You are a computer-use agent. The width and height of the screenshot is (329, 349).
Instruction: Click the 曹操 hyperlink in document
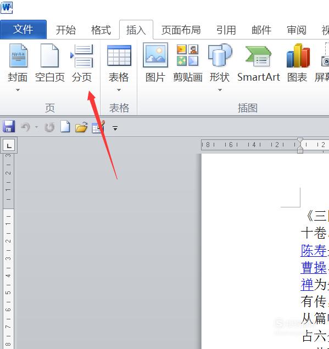point(314,268)
